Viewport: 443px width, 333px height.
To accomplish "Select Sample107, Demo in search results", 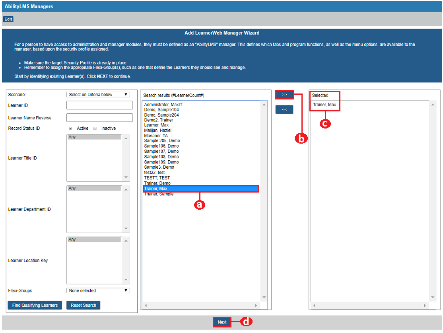I will click(161, 152).
